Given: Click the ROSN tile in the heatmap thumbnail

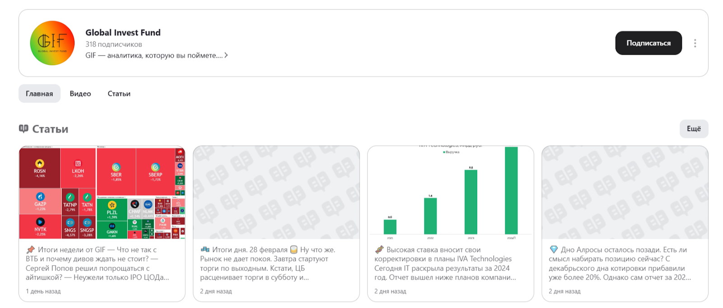Looking at the screenshot, I should pyautogui.click(x=40, y=167).
